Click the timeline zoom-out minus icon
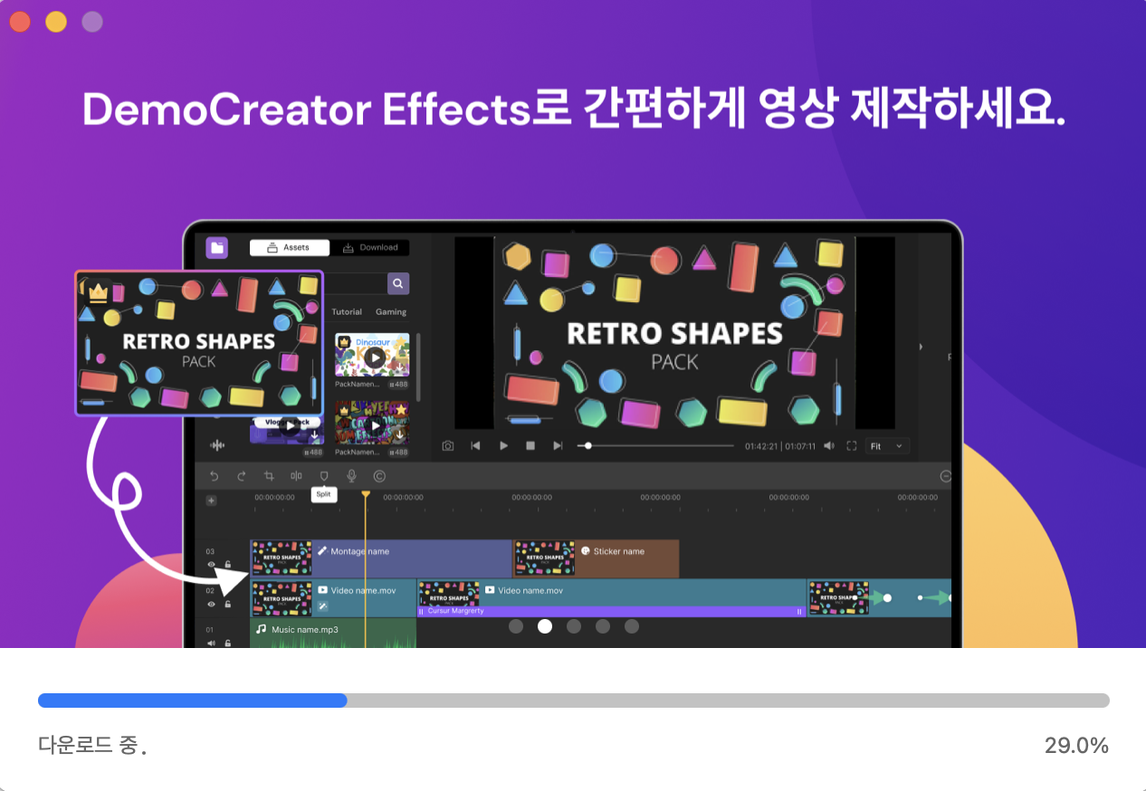 (946, 476)
